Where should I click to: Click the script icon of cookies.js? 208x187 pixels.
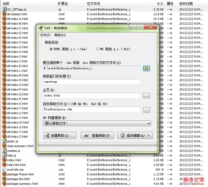point(4,150)
